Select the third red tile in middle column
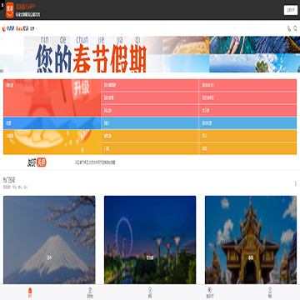 (x=150, y=111)
